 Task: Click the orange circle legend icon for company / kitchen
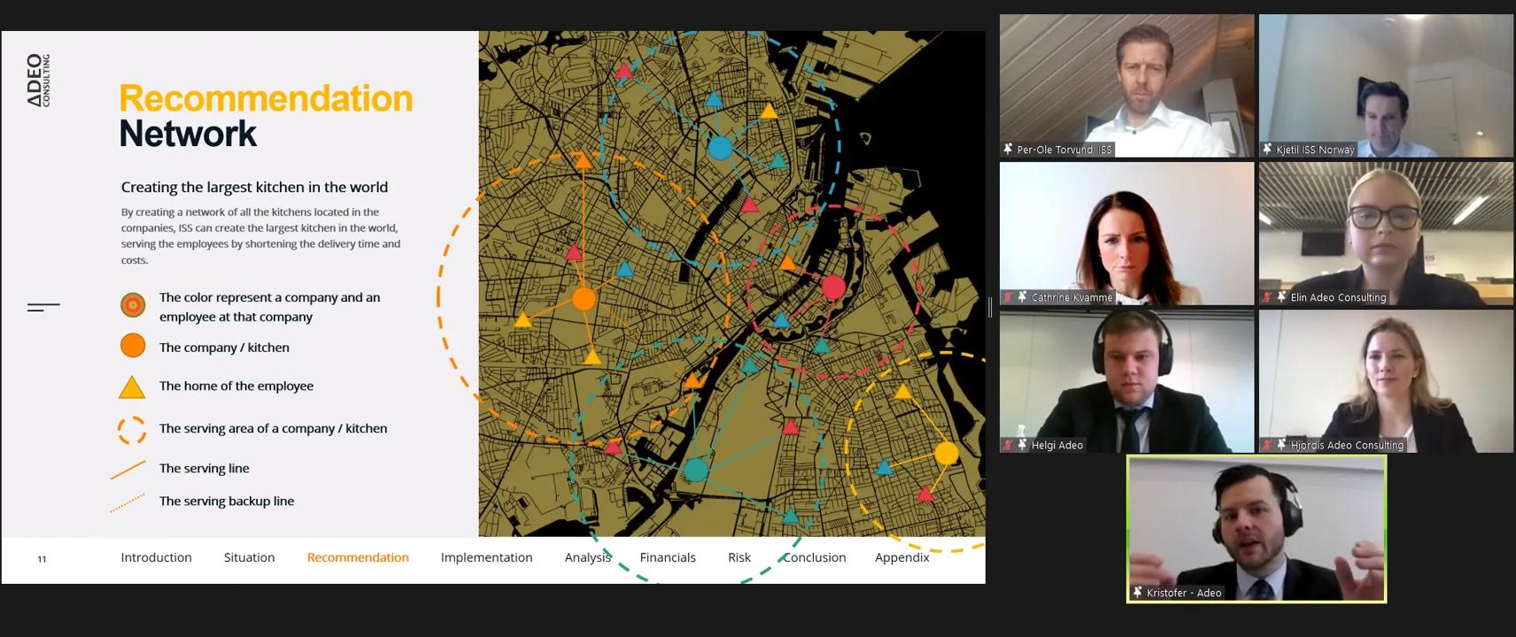pos(133,346)
